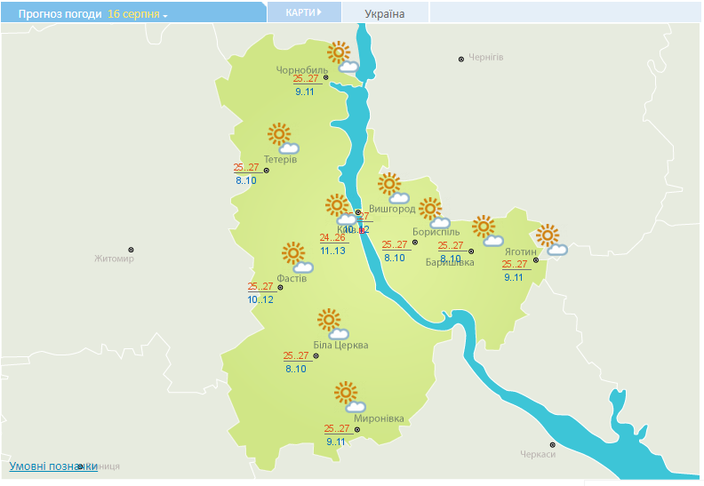
Task: Click Тетерів daytime temperature 25..27
Action: click(x=246, y=167)
